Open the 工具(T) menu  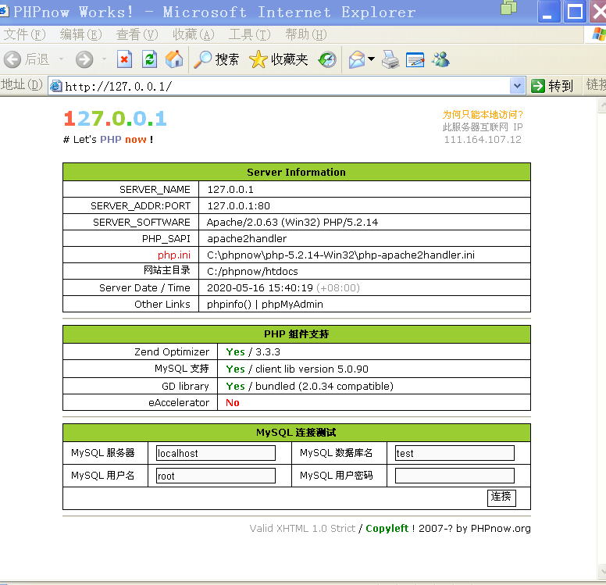[x=250, y=34]
